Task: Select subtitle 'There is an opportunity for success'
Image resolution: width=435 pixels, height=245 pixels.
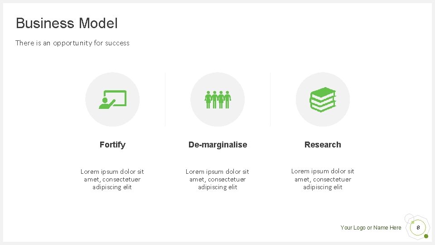Action: pyautogui.click(x=72, y=43)
